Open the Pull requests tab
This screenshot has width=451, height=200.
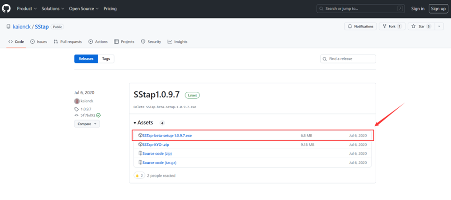click(x=68, y=41)
